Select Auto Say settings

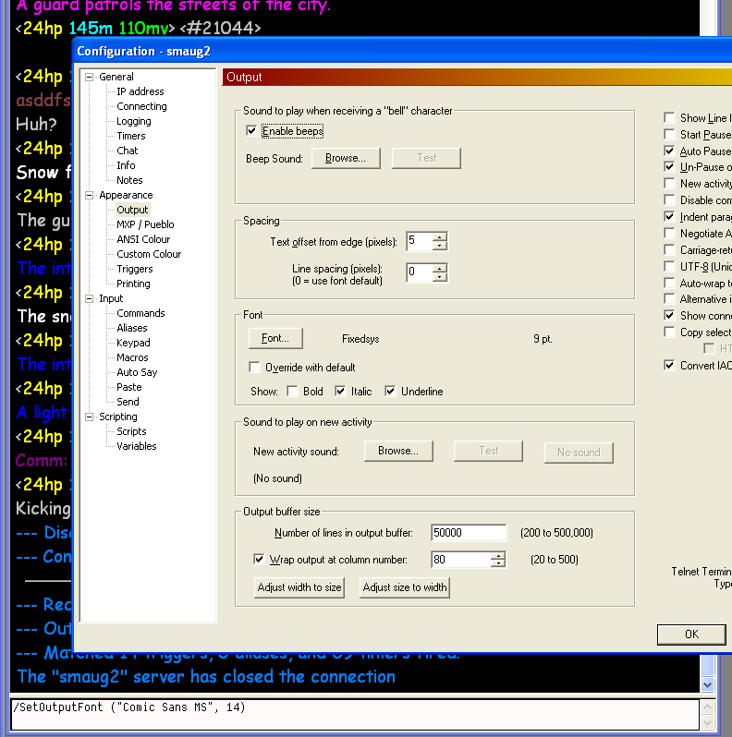click(x=137, y=372)
